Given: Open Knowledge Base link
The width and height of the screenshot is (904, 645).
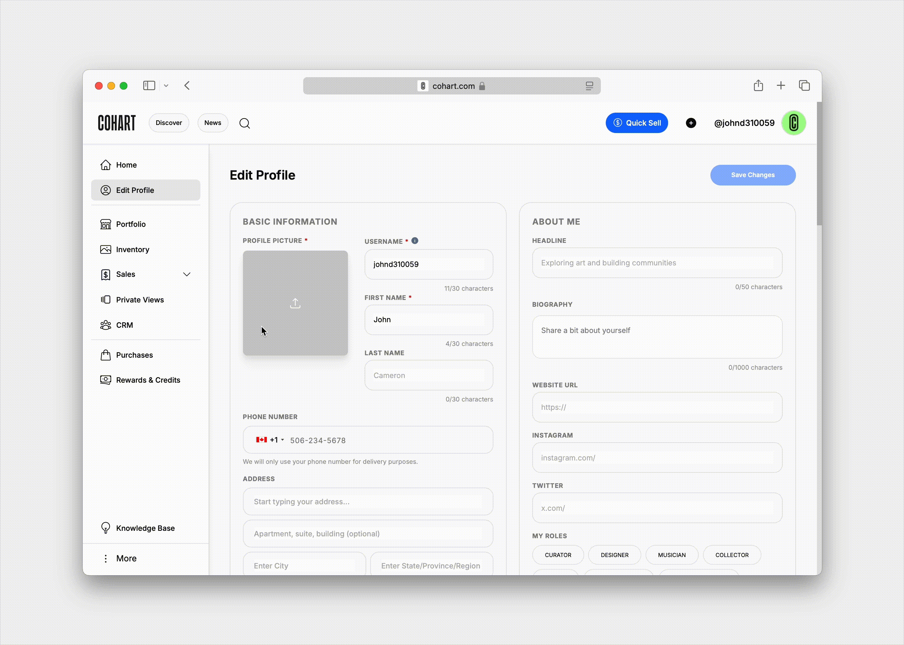Looking at the screenshot, I should [145, 528].
